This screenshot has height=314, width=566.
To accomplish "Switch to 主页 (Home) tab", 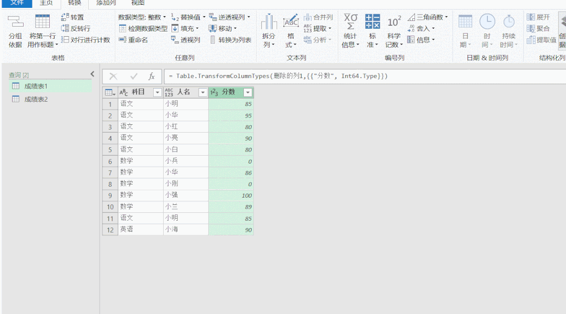I will (x=46, y=3).
